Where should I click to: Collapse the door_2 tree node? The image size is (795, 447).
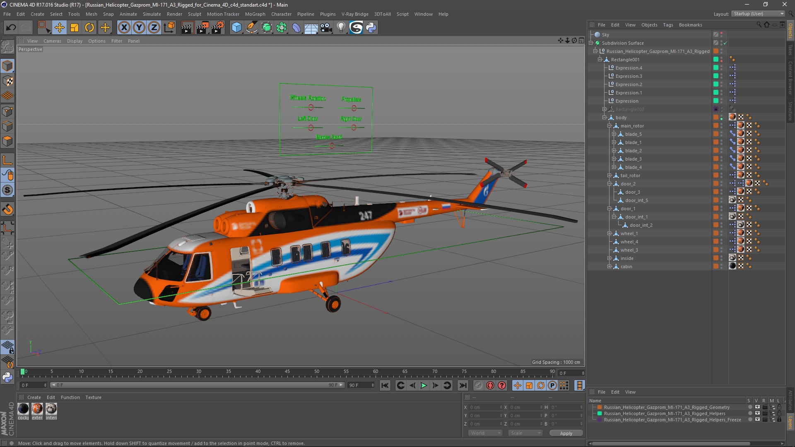(609, 184)
